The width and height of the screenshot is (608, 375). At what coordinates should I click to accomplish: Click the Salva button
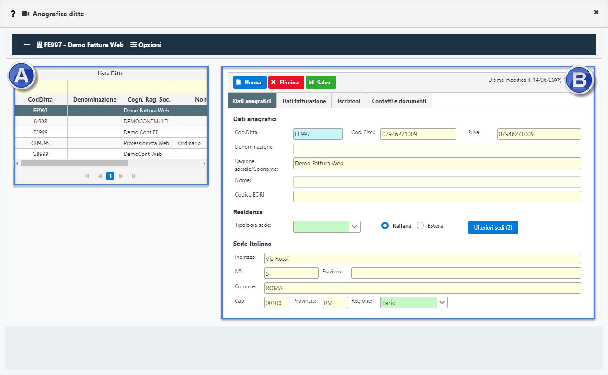(x=321, y=83)
